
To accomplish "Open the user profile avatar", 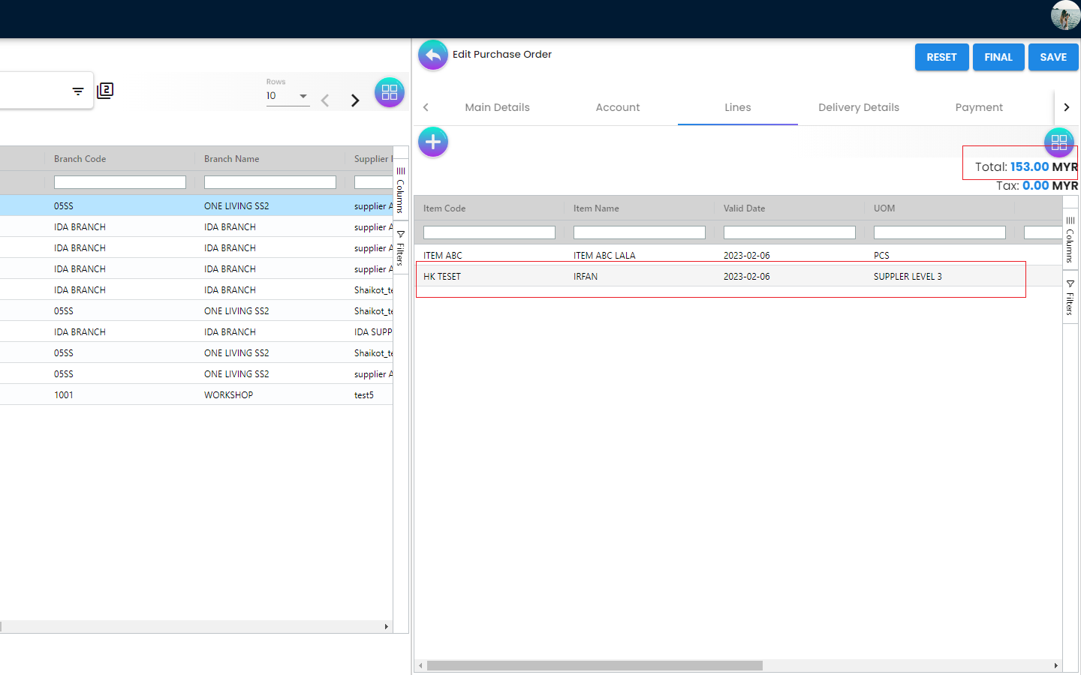I will point(1064,15).
